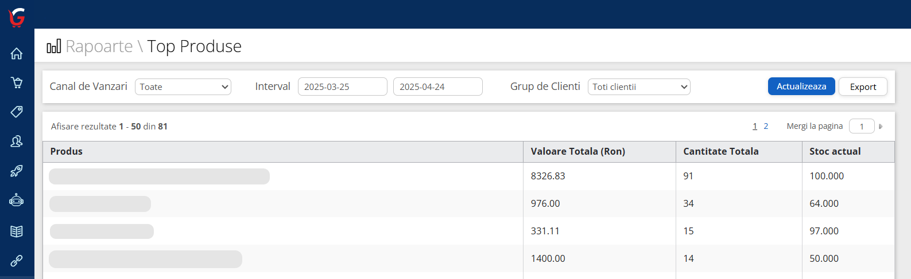Click the next page arrow beside page input
The image size is (911, 279).
pyautogui.click(x=881, y=127)
